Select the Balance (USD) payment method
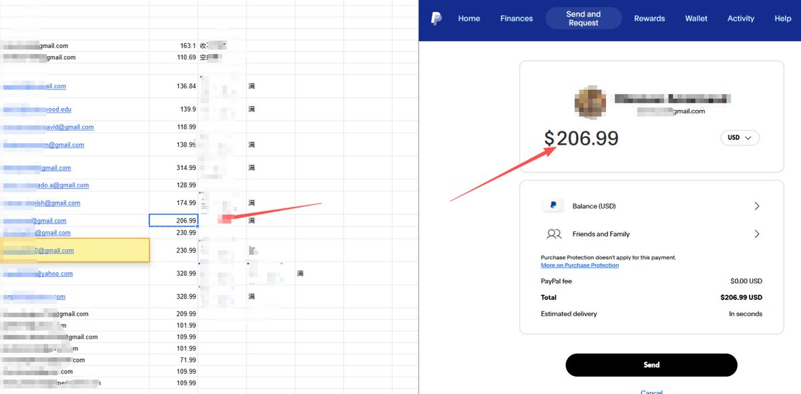This screenshot has width=801, height=394. [x=651, y=206]
